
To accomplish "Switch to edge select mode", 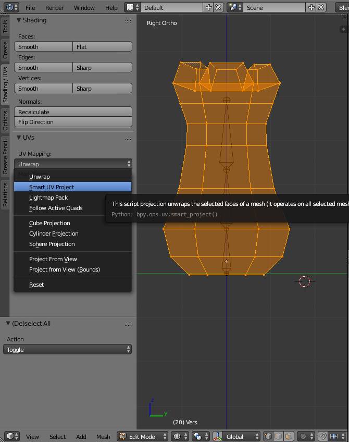I will 278,436.
